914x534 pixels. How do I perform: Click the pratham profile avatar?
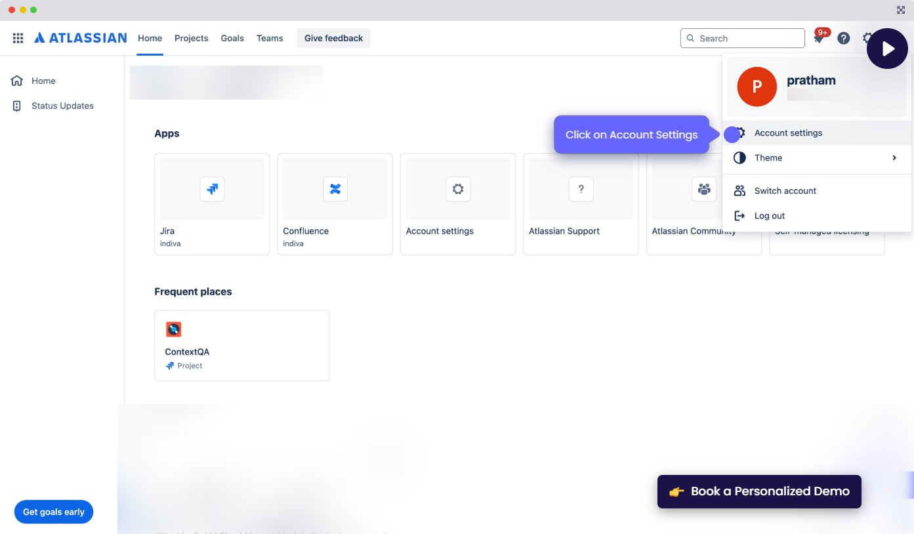click(x=757, y=87)
